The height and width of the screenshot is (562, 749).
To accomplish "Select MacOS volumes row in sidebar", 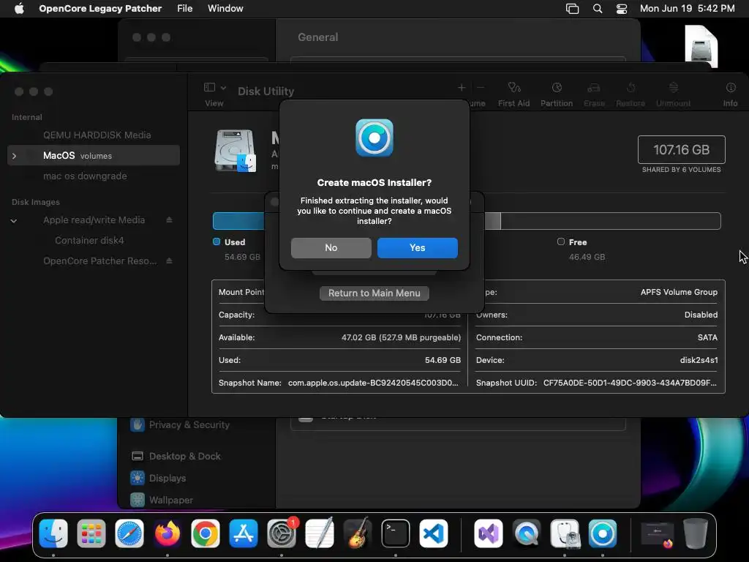I will point(94,155).
